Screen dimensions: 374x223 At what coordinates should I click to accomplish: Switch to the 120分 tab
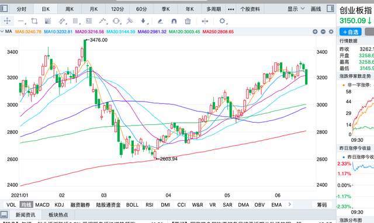(117, 9)
